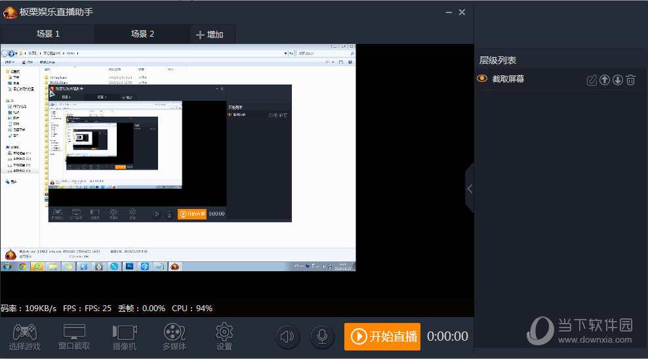This screenshot has height=359, width=648.
Task: Hide the 截取屏幕 layer with eye icon
Action: pyautogui.click(x=482, y=79)
